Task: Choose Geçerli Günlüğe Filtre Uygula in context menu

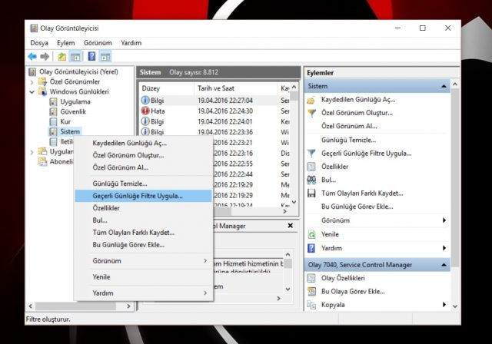Action: coord(144,196)
